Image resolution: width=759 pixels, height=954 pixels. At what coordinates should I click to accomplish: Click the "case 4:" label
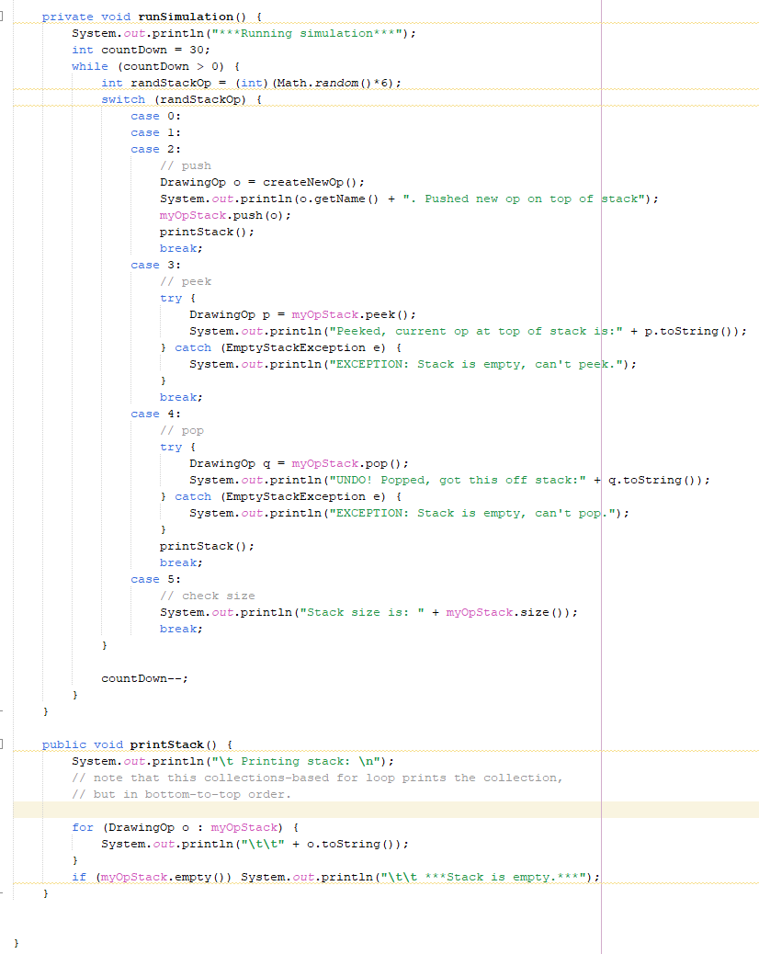coord(155,413)
